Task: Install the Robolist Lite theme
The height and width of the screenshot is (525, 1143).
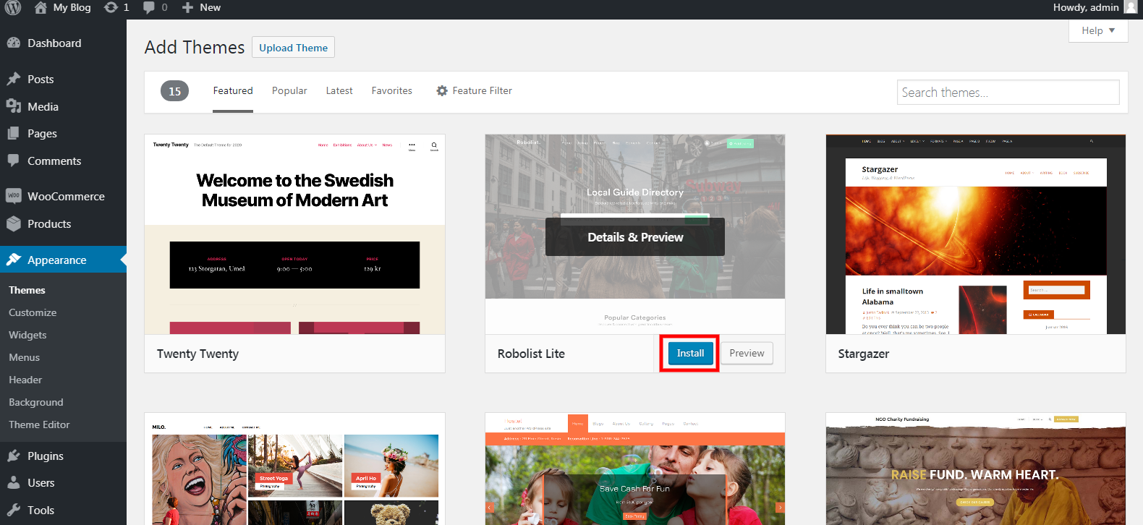Action: [690, 353]
